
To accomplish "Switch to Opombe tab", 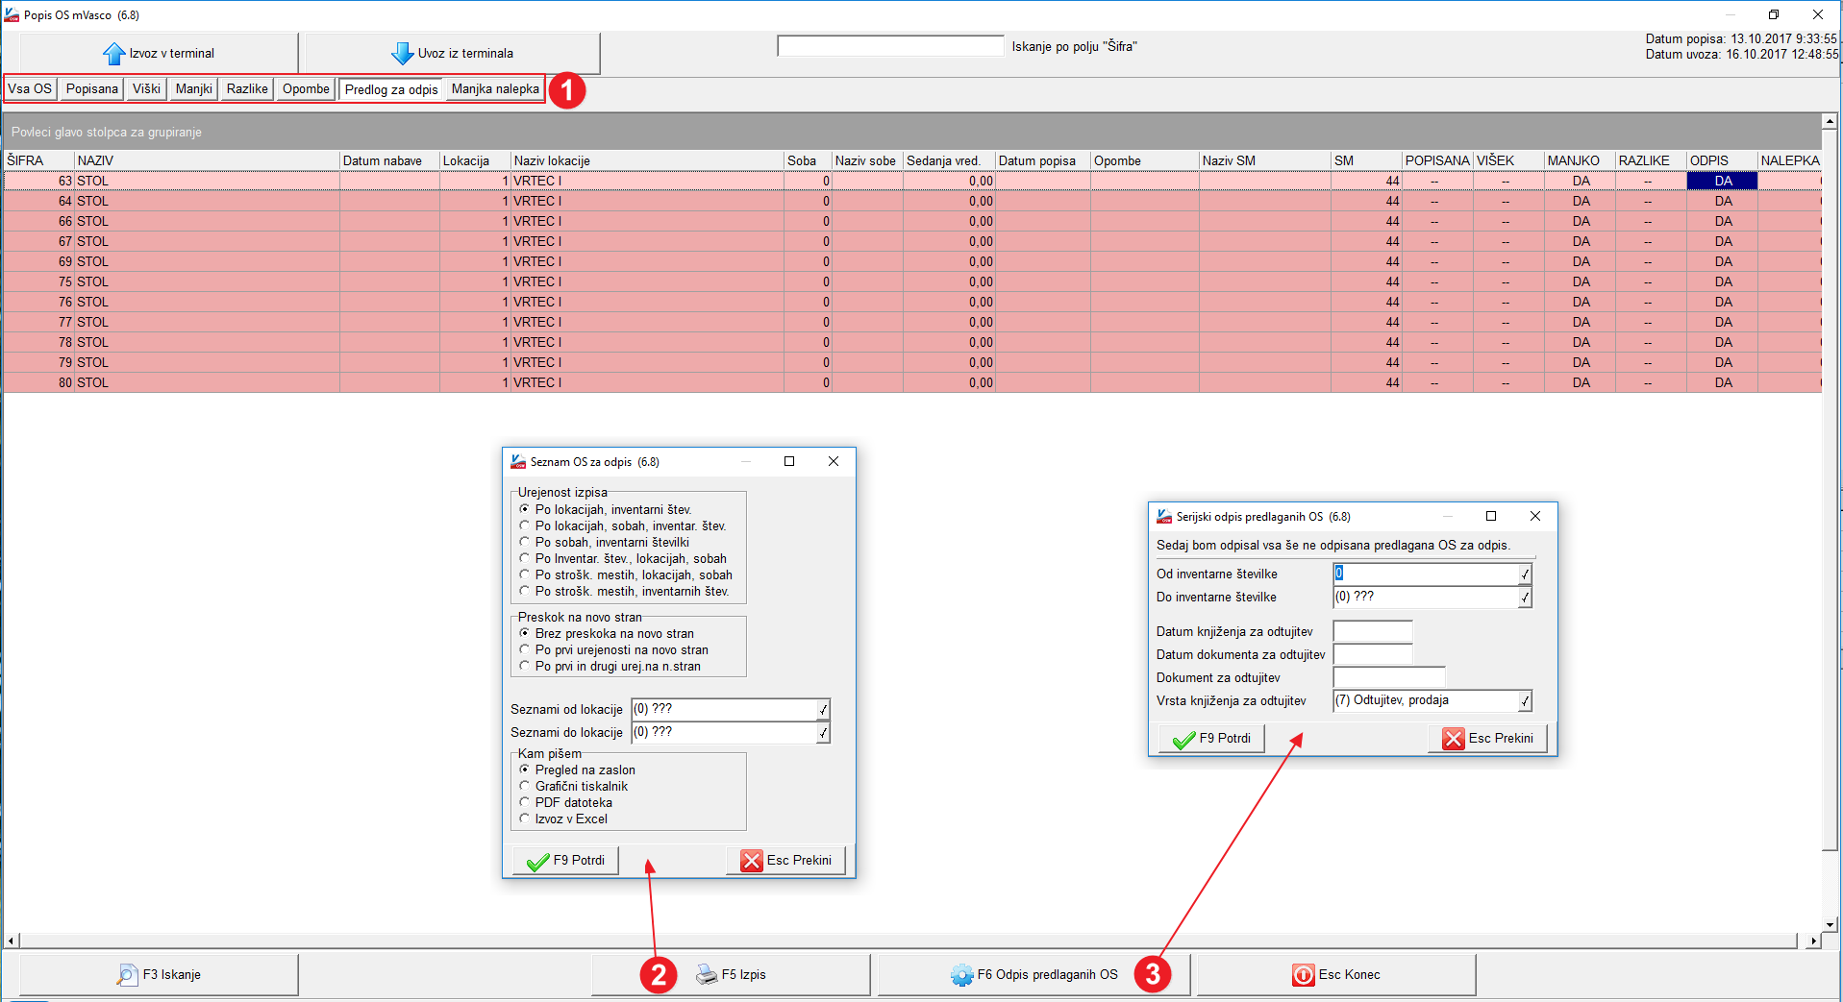I will click(x=306, y=89).
